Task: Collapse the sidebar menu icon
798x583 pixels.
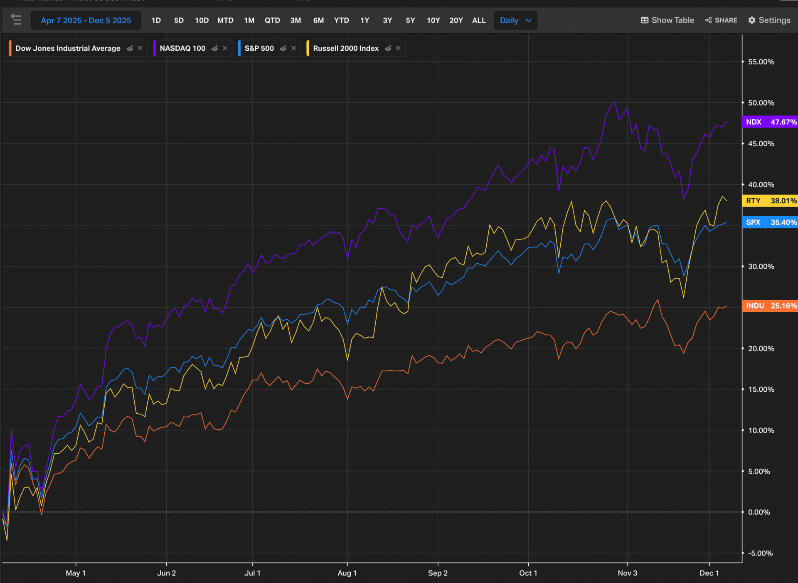Action: [16, 20]
